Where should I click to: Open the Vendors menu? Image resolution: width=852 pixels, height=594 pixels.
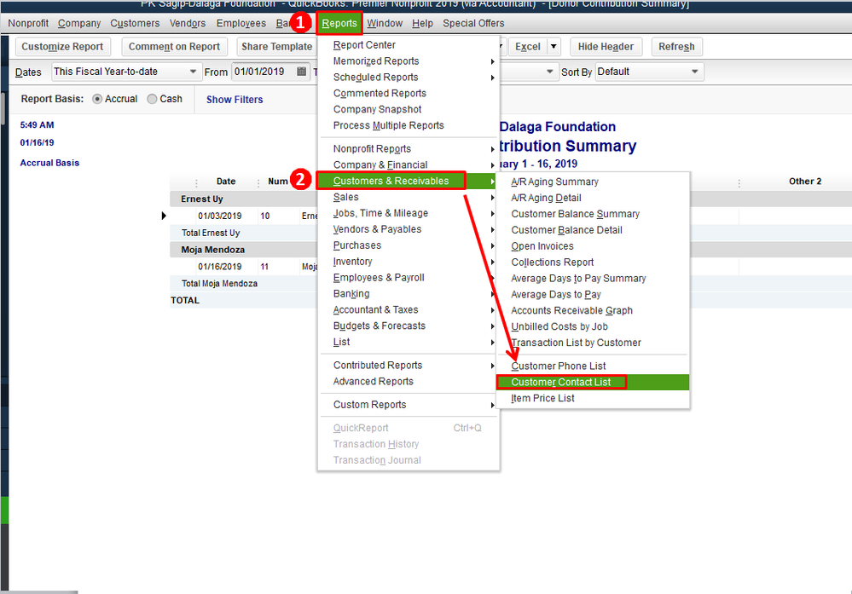(x=188, y=23)
